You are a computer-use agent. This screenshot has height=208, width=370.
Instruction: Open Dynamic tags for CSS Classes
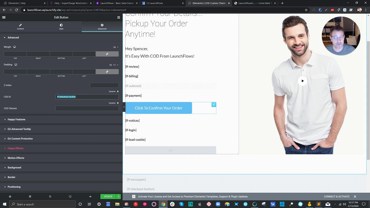point(114,103)
